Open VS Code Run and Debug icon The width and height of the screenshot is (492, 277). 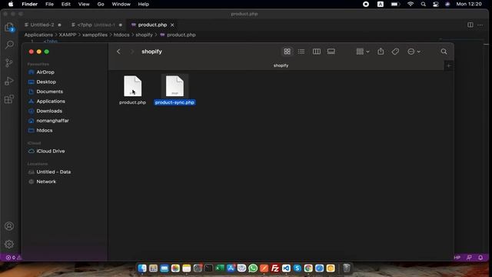coord(9,81)
